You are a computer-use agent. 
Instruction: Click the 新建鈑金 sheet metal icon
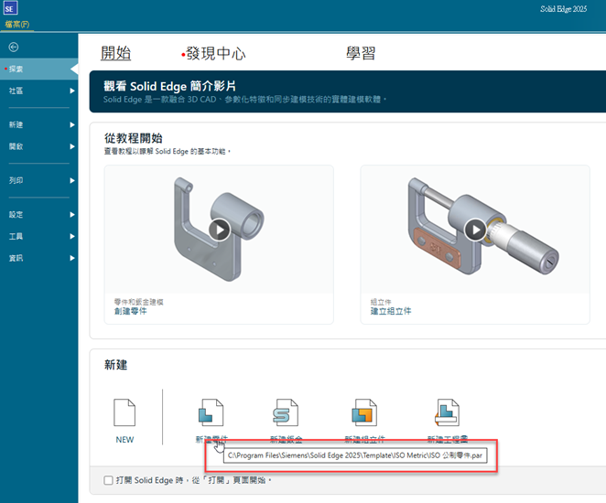pyautogui.click(x=286, y=412)
